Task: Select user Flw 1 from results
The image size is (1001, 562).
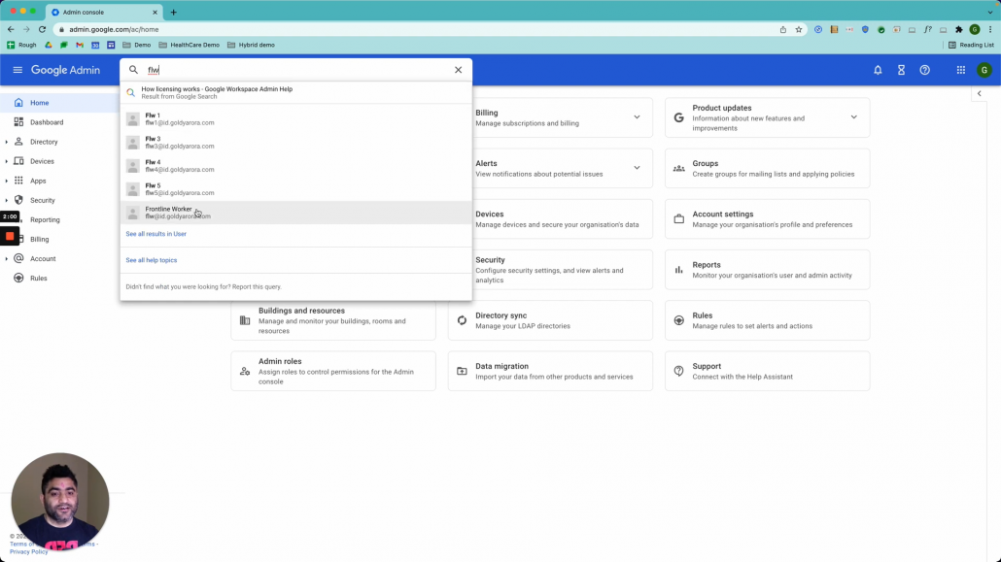Action: tap(296, 119)
